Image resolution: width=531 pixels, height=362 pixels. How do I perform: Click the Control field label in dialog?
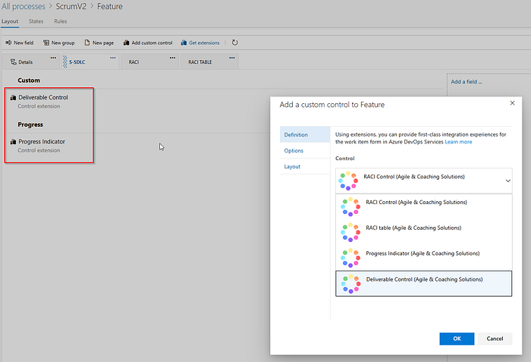(x=344, y=159)
